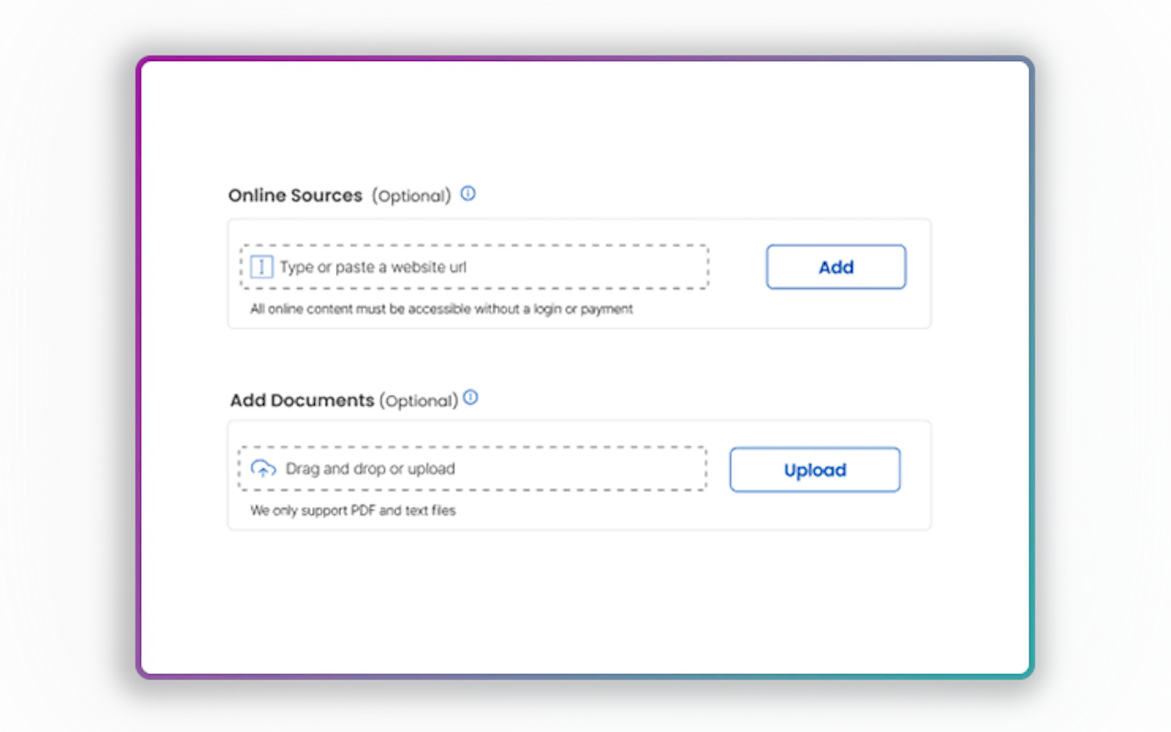Click the word 'Documents' in the second heading

322,401
